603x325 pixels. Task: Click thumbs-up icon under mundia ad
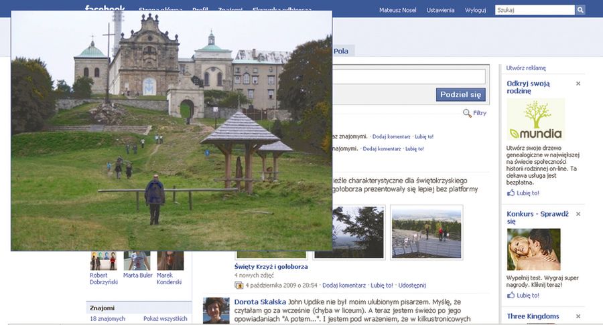click(x=511, y=193)
